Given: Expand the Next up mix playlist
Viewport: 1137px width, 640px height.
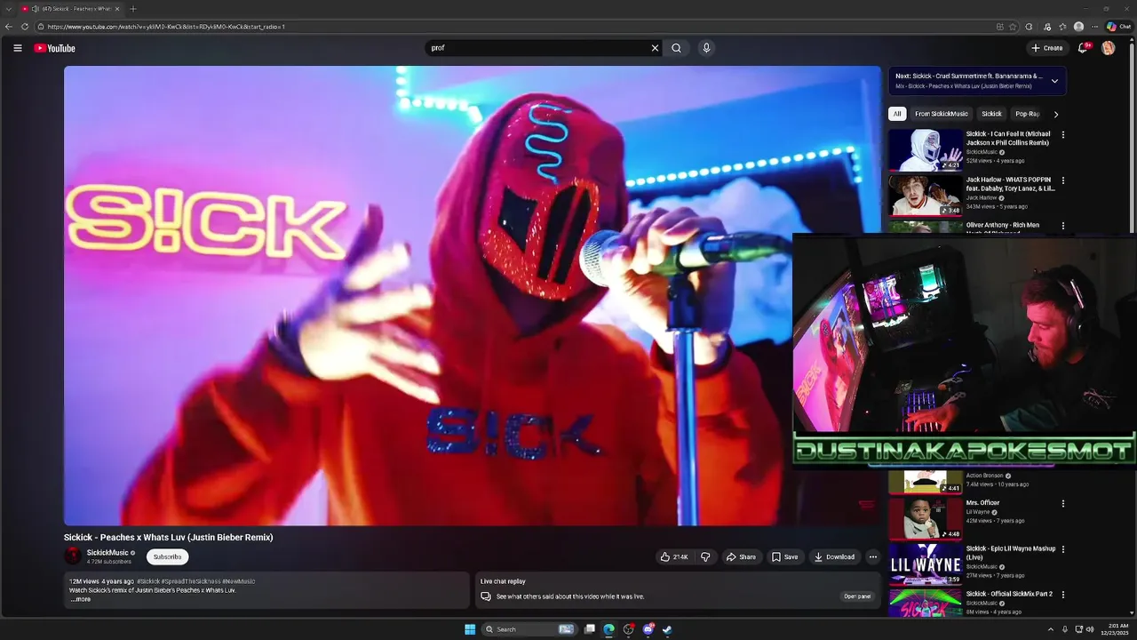Looking at the screenshot, I should point(1054,81).
